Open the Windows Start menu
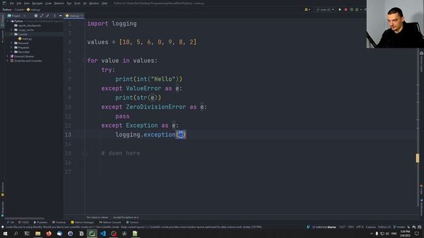 (x=5, y=233)
